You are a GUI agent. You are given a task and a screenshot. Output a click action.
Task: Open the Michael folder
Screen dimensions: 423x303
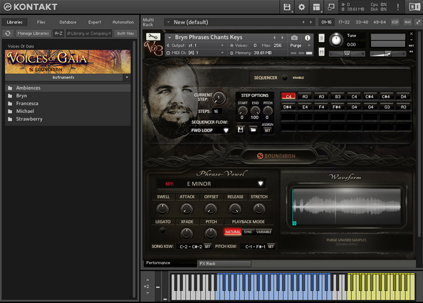coord(68,111)
